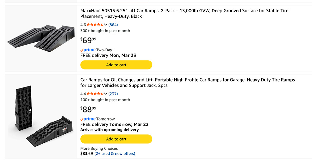Click the 4.4 rating number

coord(83,94)
